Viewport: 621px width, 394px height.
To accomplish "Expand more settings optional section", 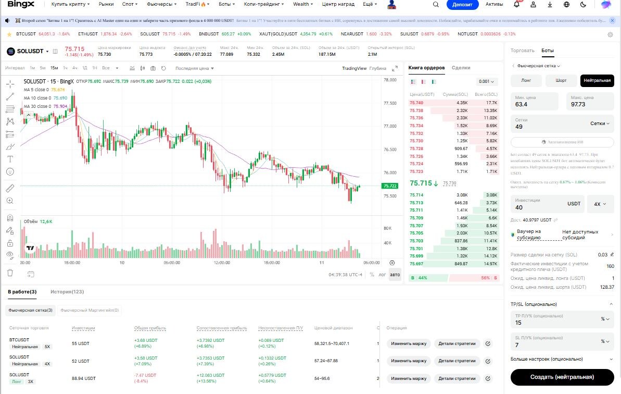I will coord(562,359).
